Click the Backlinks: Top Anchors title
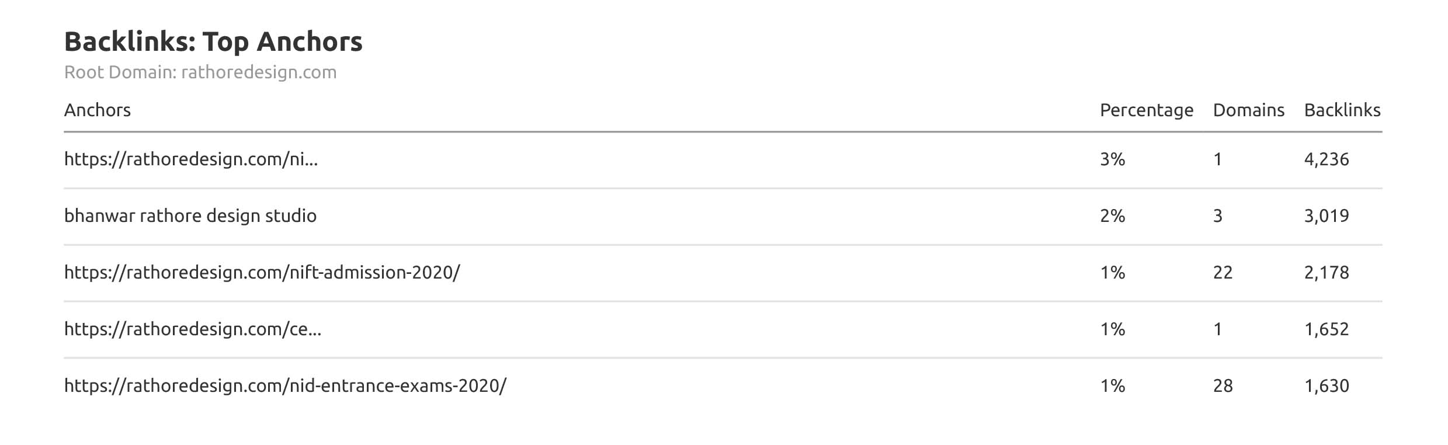The height and width of the screenshot is (445, 1448). [213, 42]
